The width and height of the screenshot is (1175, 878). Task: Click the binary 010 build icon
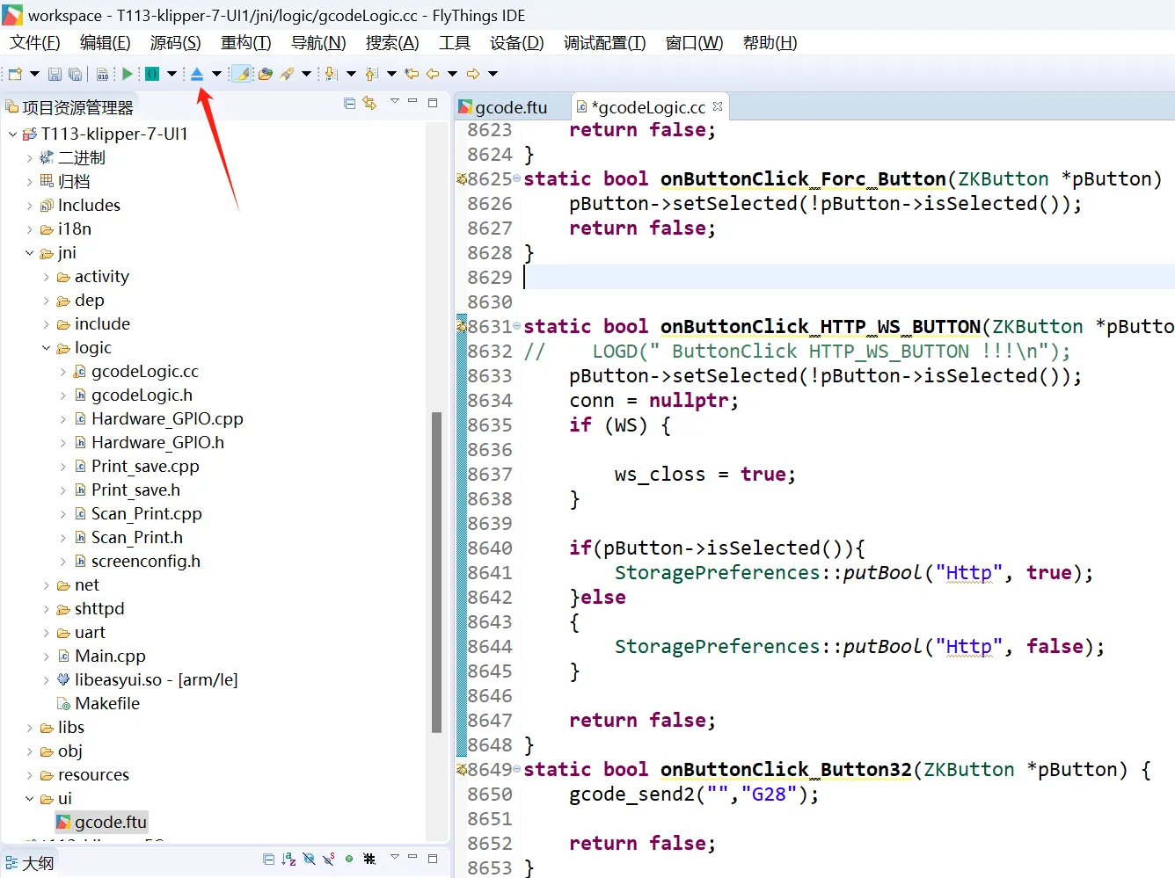click(x=103, y=74)
